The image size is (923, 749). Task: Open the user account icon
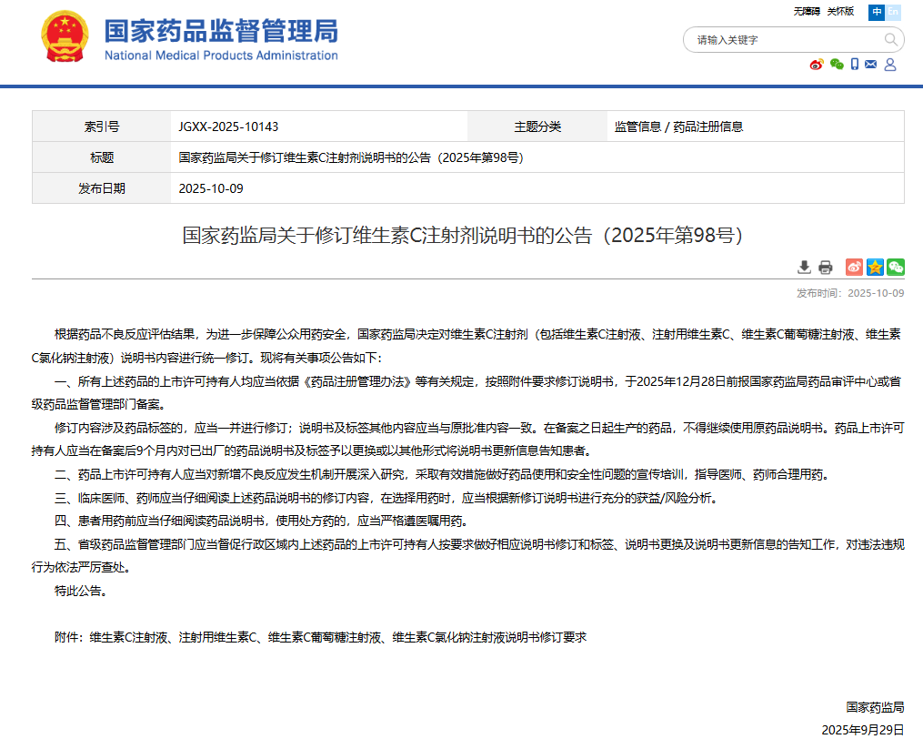tap(890, 65)
